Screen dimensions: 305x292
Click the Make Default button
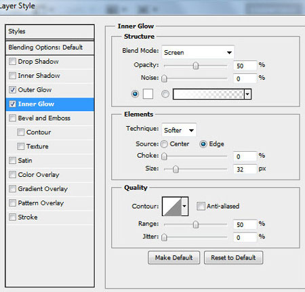pos(174,257)
